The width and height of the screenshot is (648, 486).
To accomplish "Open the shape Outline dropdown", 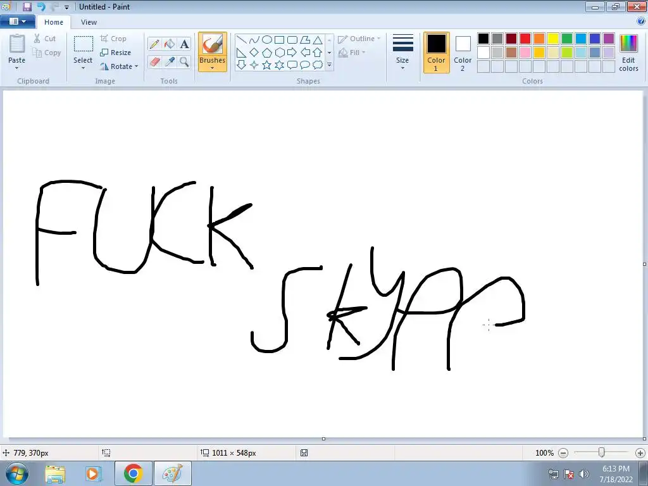I will pos(359,39).
